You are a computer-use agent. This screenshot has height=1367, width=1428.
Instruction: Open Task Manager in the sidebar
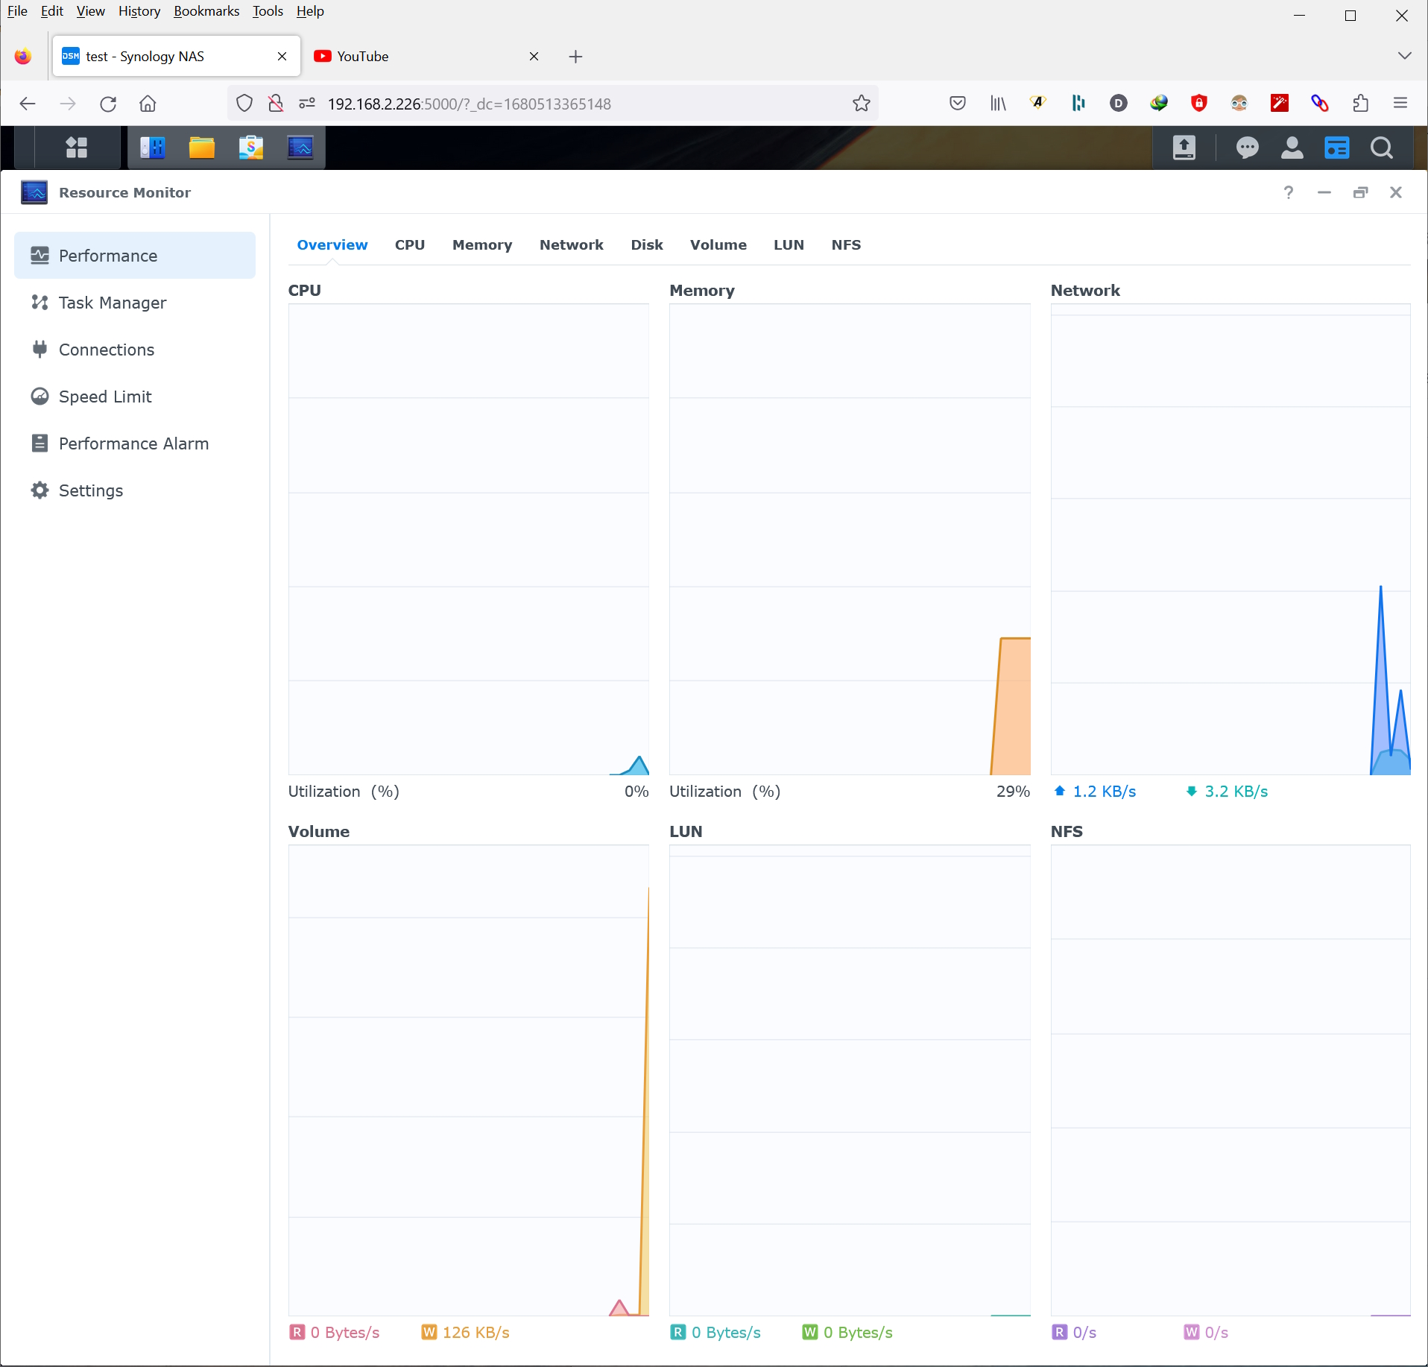tap(113, 303)
